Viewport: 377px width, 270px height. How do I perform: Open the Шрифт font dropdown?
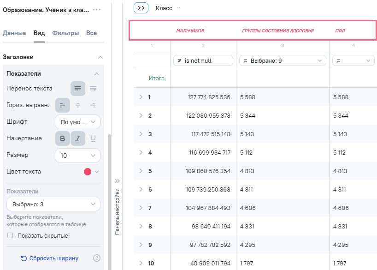click(x=77, y=122)
